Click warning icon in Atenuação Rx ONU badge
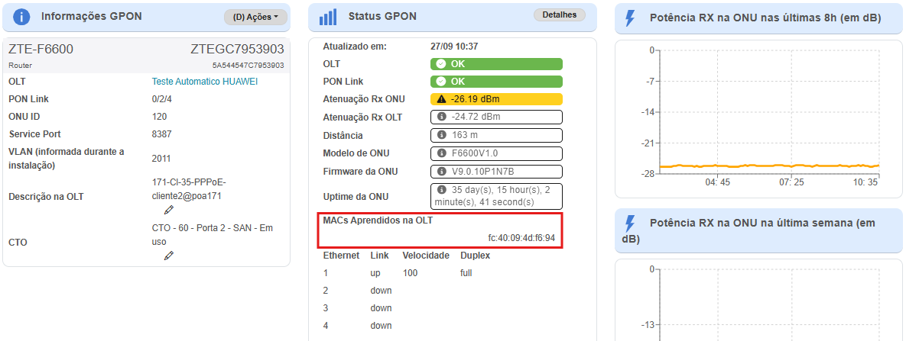Image resolution: width=906 pixels, height=341 pixels. point(441,99)
